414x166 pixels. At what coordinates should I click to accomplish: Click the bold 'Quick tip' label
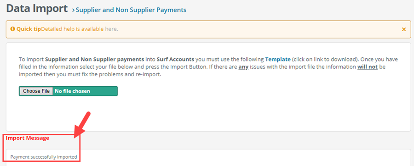[x=29, y=29]
